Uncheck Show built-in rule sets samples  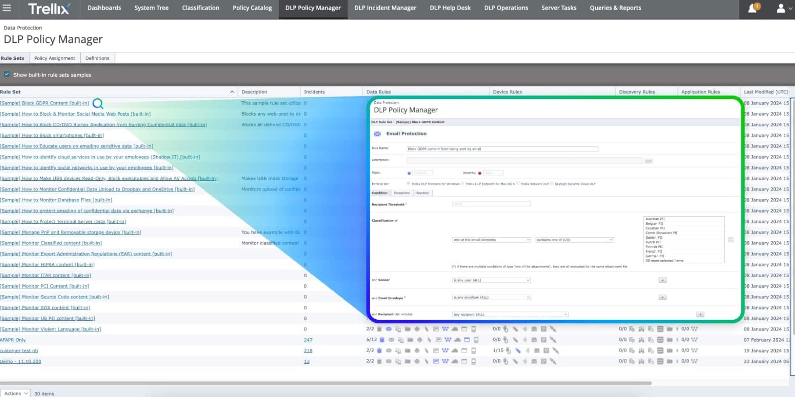pos(7,74)
